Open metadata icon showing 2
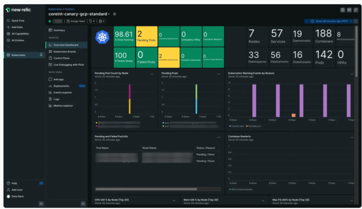 coord(101,21)
